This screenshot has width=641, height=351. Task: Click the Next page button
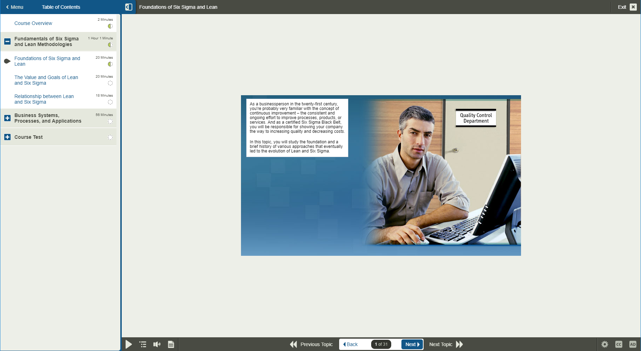click(412, 344)
